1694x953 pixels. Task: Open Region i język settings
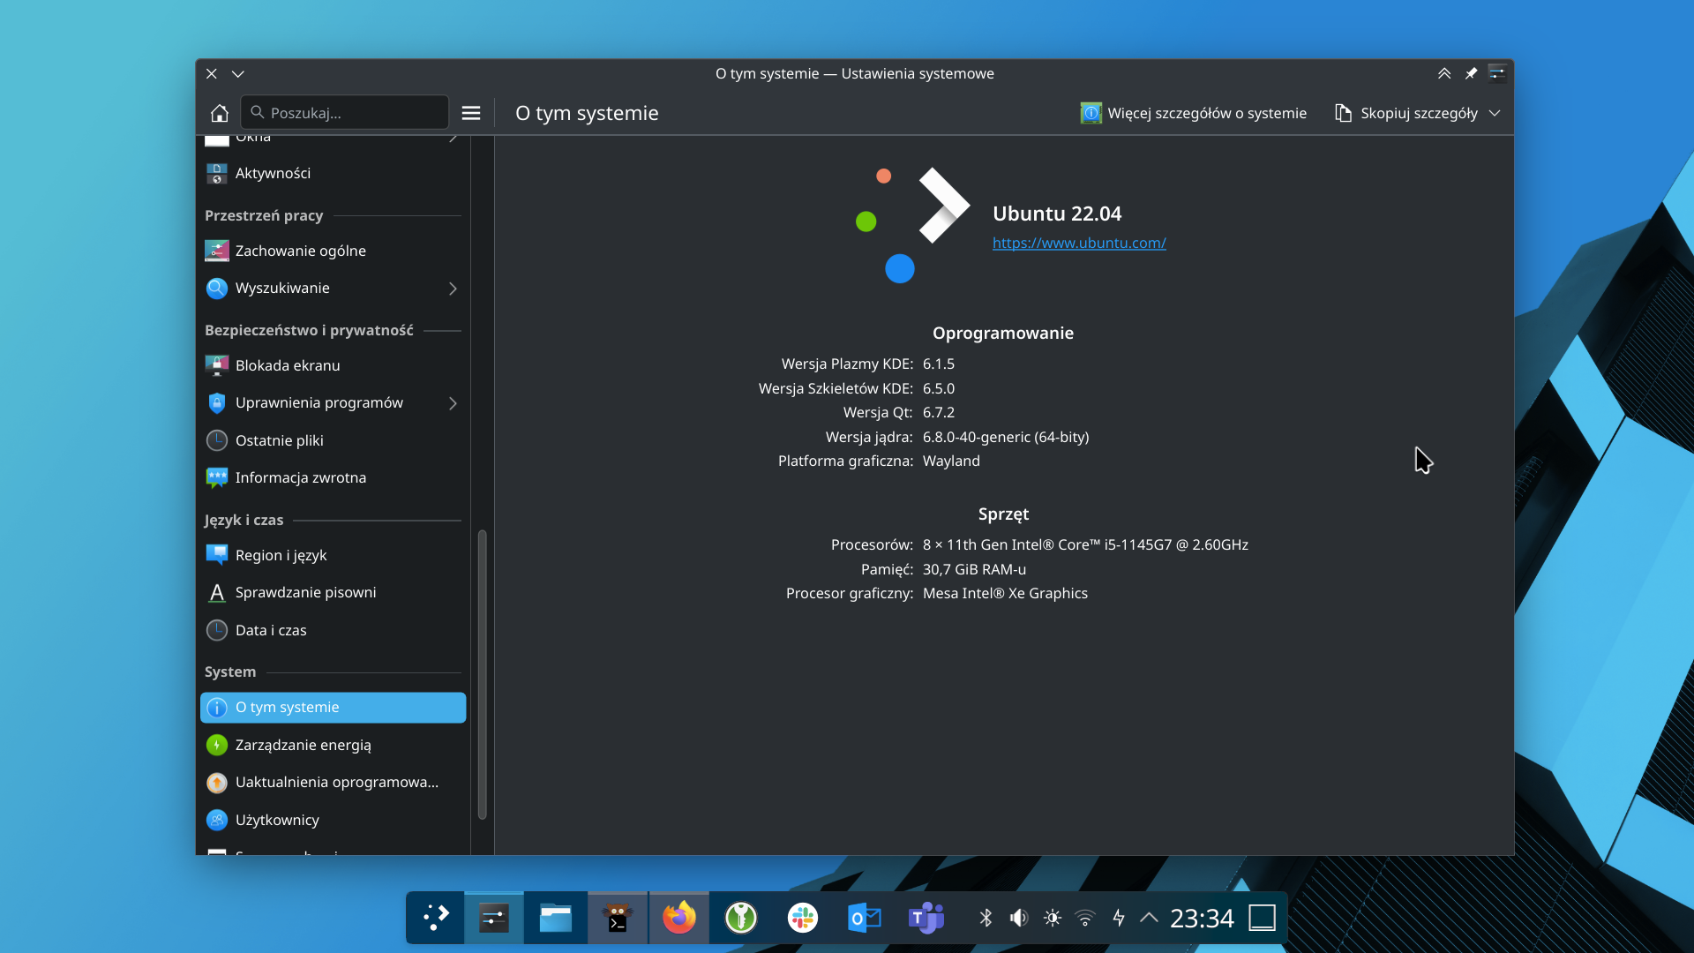pos(333,555)
